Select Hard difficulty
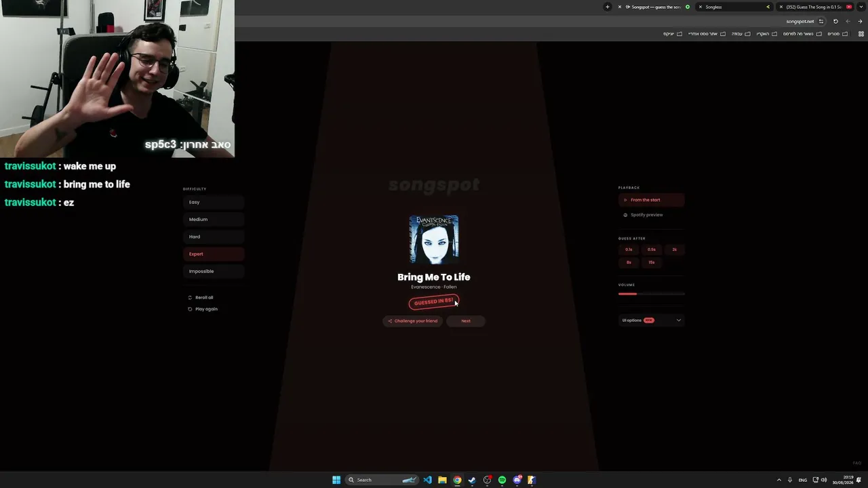The width and height of the screenshot is (868, 488). coord(214,237)
